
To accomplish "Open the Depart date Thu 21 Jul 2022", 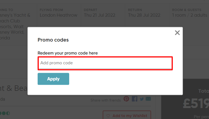I will (x=100, y=15).
